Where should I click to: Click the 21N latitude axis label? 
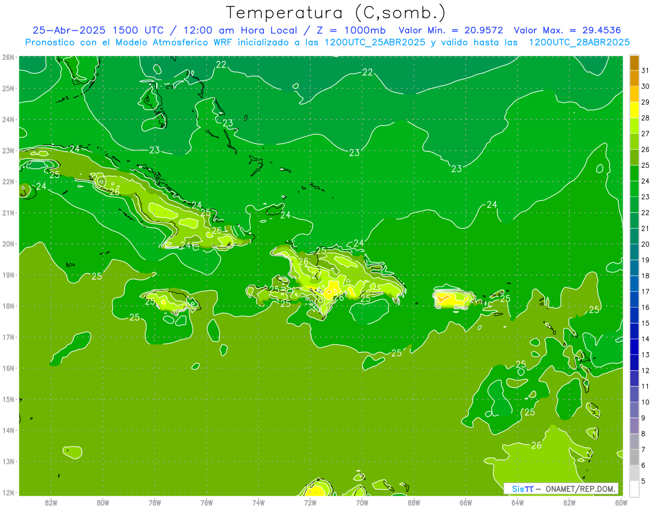8,212
